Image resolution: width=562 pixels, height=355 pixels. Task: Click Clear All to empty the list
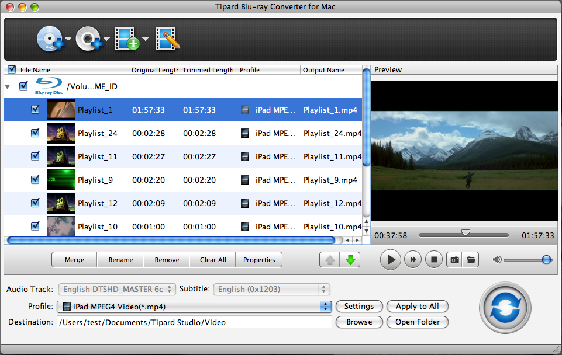pos(213,260)
